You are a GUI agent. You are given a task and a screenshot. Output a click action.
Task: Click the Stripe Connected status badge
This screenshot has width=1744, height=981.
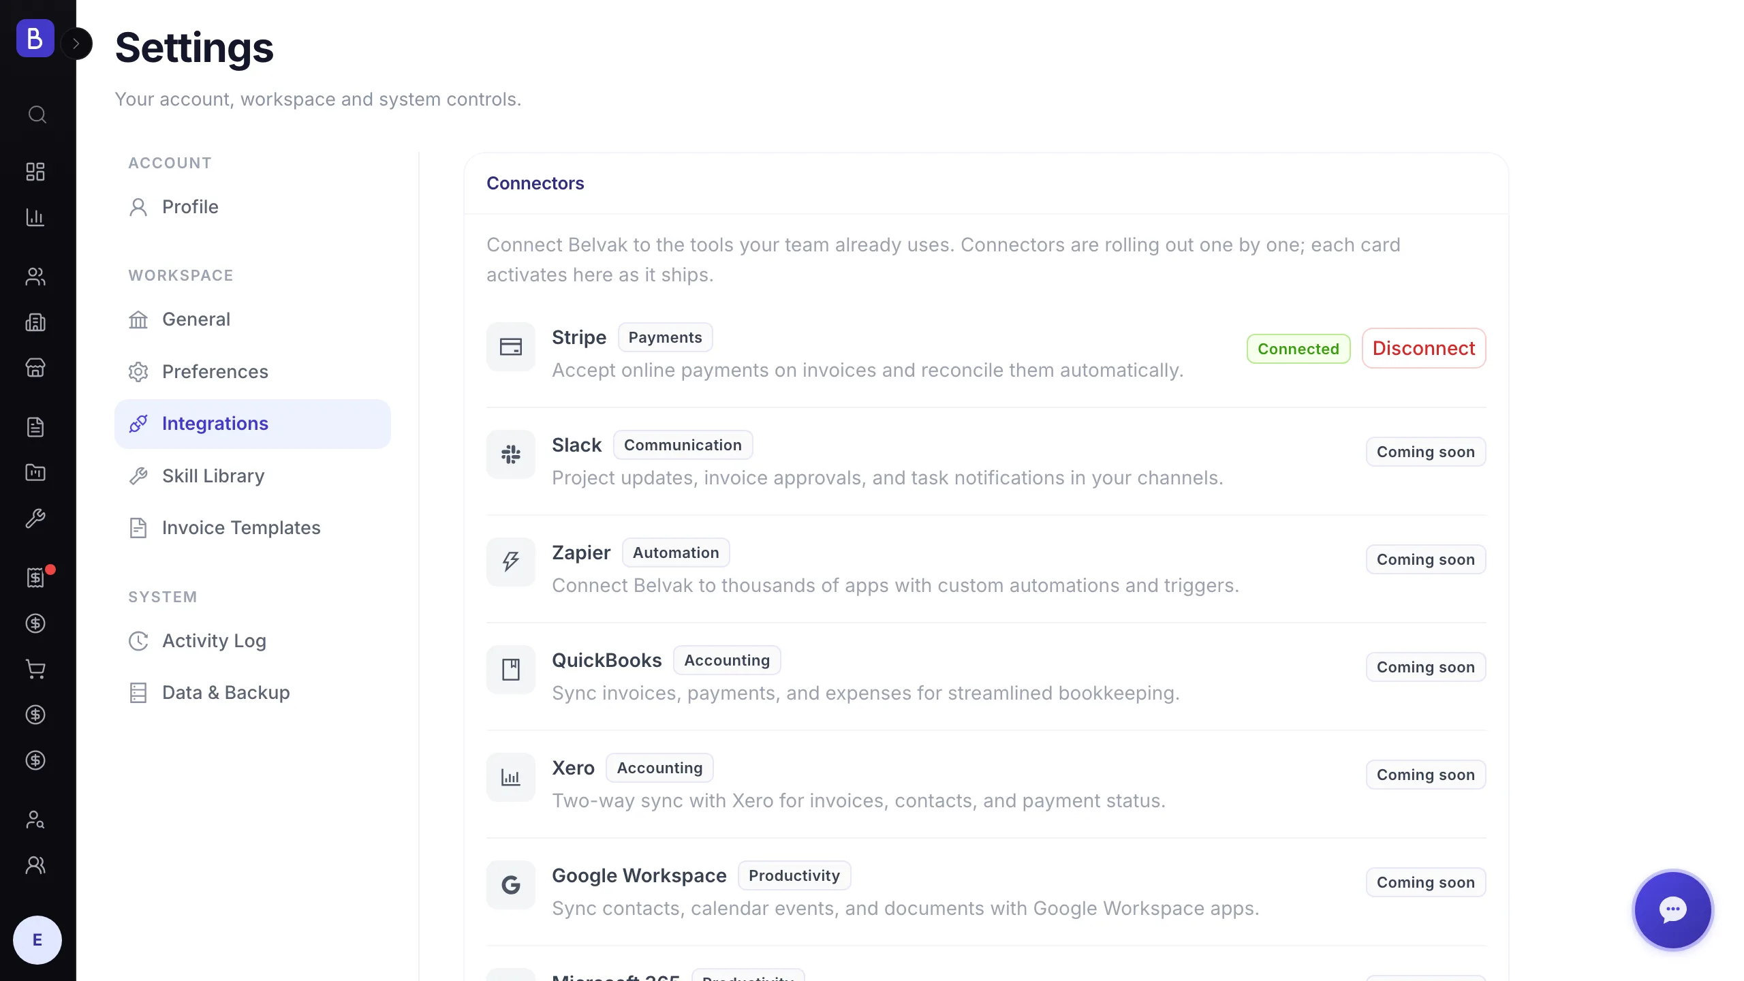(1298, 349)
